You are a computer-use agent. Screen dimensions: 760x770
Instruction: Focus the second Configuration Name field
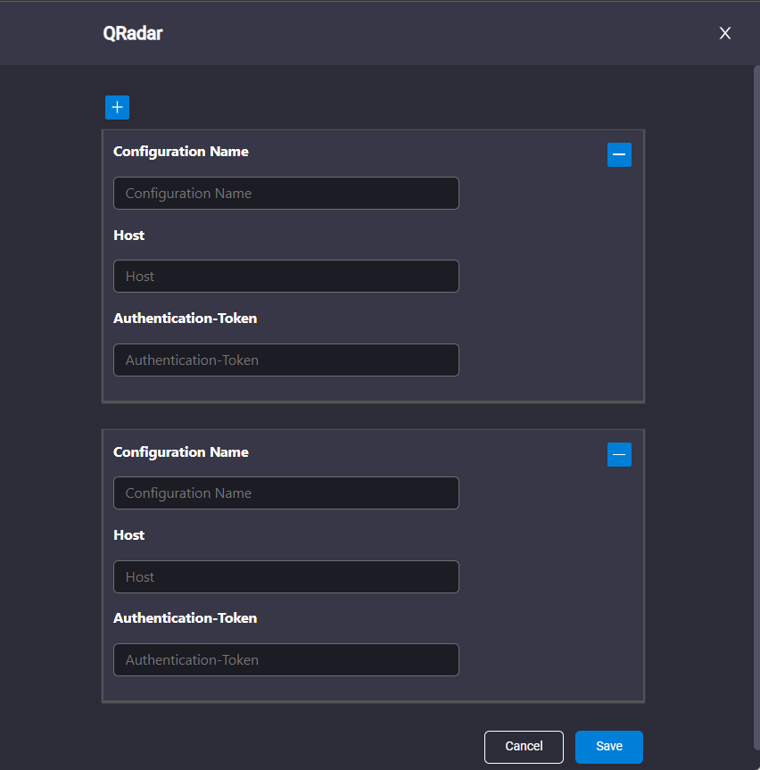tap(286, 493)
